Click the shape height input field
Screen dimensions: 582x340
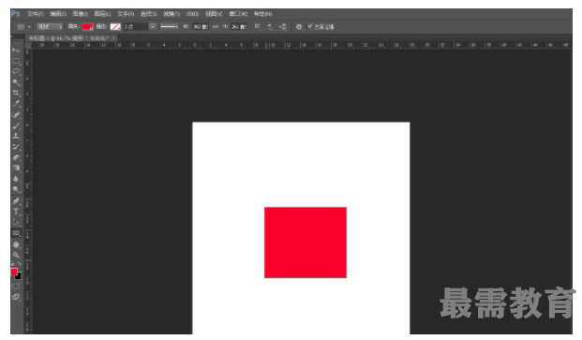point(239,27)
